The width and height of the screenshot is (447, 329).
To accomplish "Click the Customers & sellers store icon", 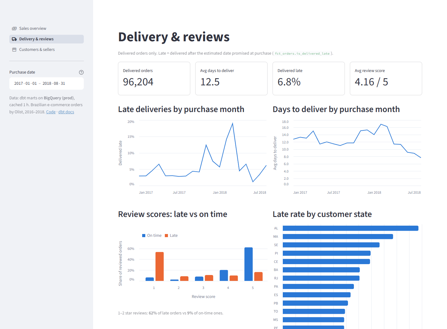I will (14, 50).
